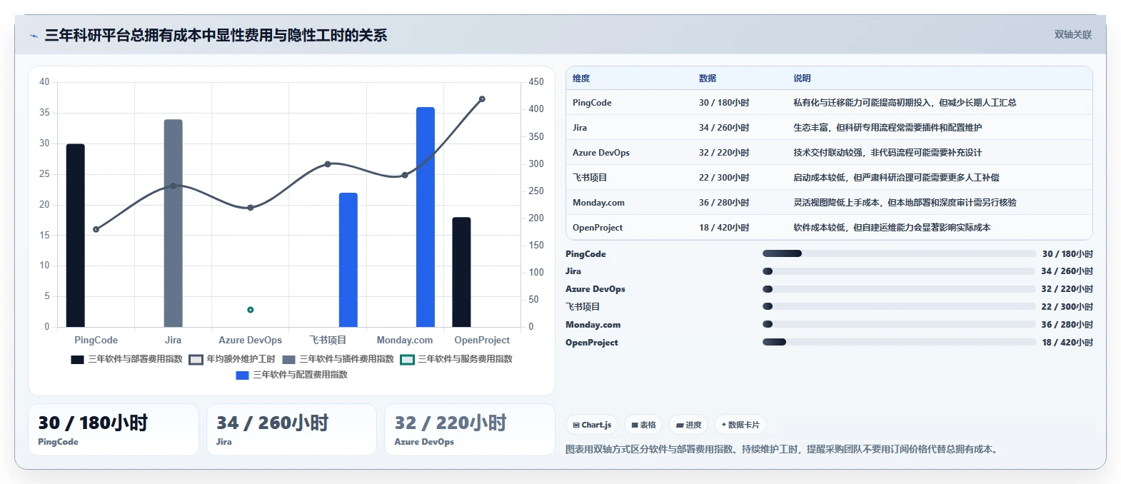Toggle legend 三年软件与插件费用指数

338,359
